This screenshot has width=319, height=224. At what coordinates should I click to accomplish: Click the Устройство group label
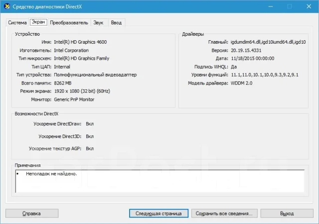point(27,34)
